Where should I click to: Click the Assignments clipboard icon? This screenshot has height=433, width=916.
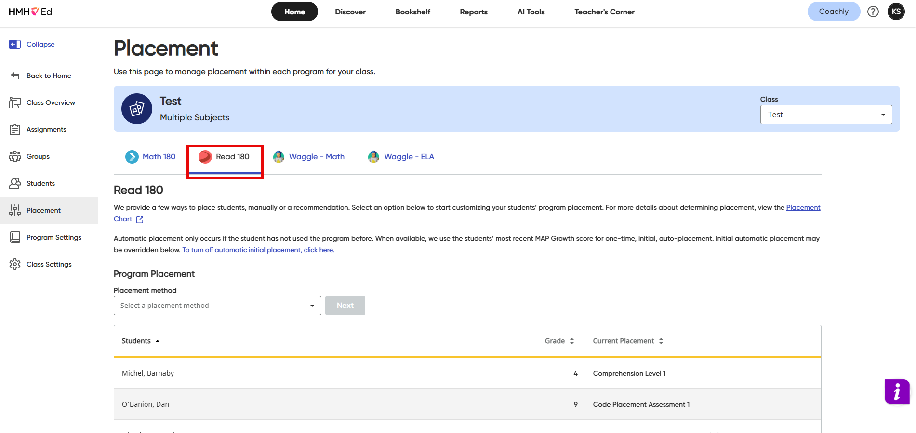15,129
